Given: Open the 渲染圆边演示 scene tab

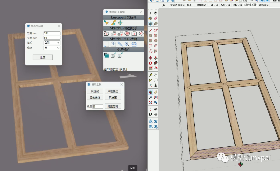Looking at the screenshot, I should pyautogui.click(x=177, y=5).
